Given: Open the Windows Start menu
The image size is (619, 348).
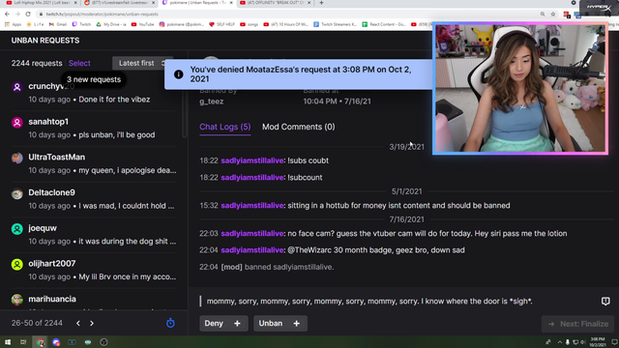Looking at the screenshot, I should pos(8,342).
